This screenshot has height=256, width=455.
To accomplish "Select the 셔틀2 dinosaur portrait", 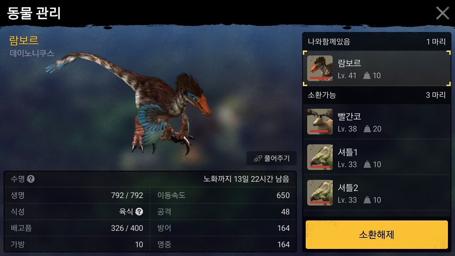I will click(x=320, y=193).
